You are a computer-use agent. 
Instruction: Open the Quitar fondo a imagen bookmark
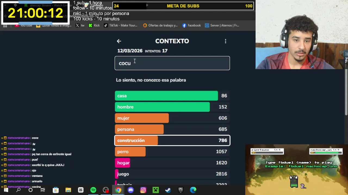click(x=54, y=25)
